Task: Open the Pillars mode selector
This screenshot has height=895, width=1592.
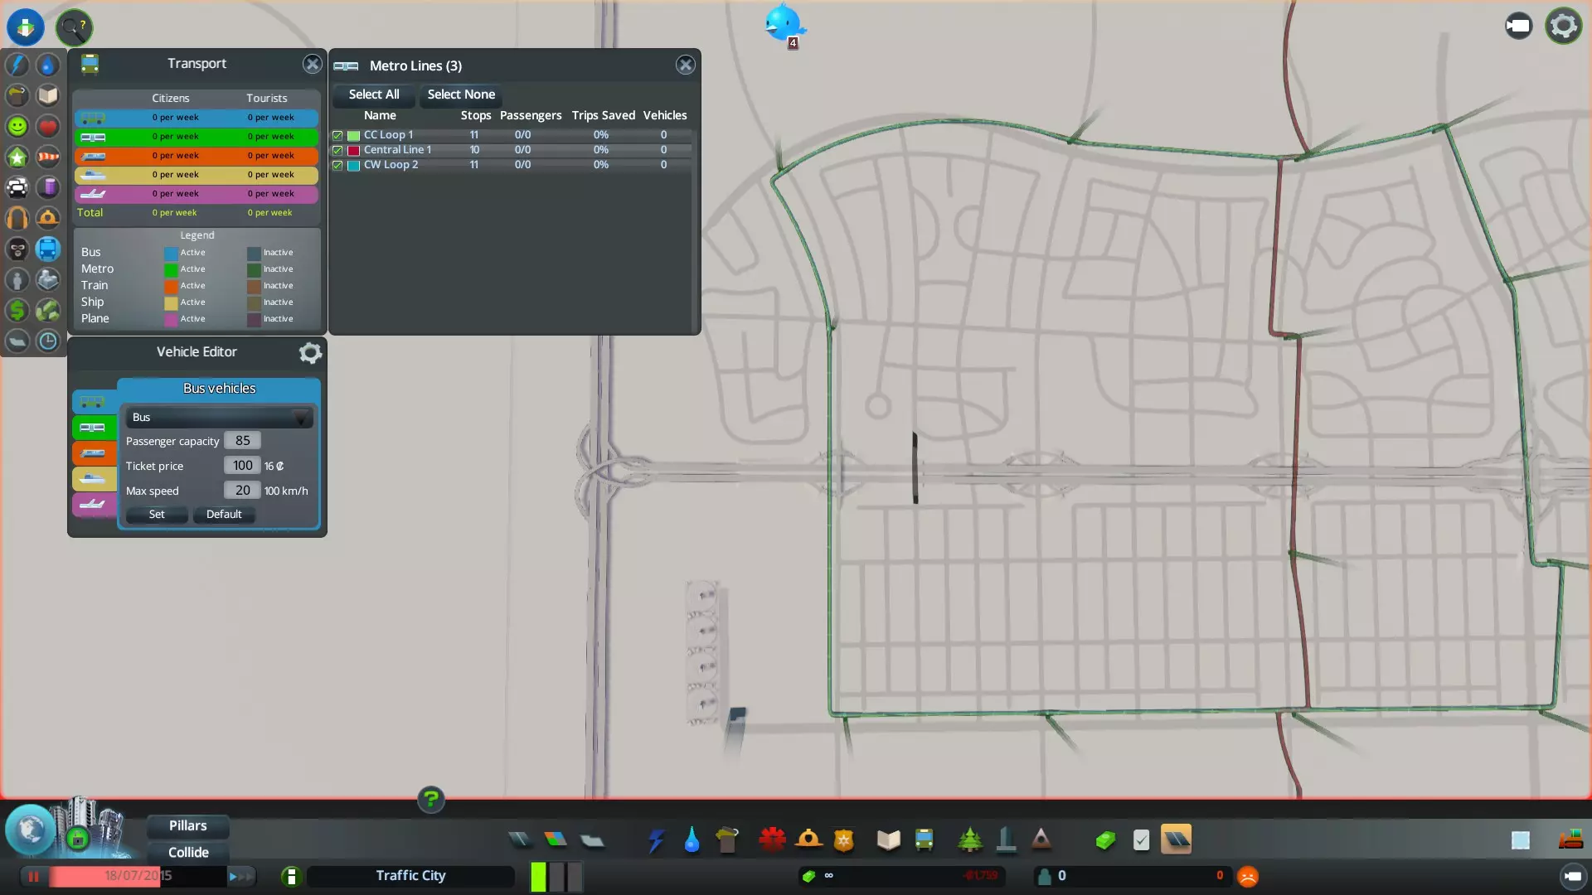Action: click(188, 825)
